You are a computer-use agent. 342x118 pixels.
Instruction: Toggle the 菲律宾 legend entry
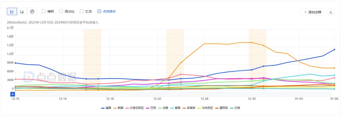[189, 108]
